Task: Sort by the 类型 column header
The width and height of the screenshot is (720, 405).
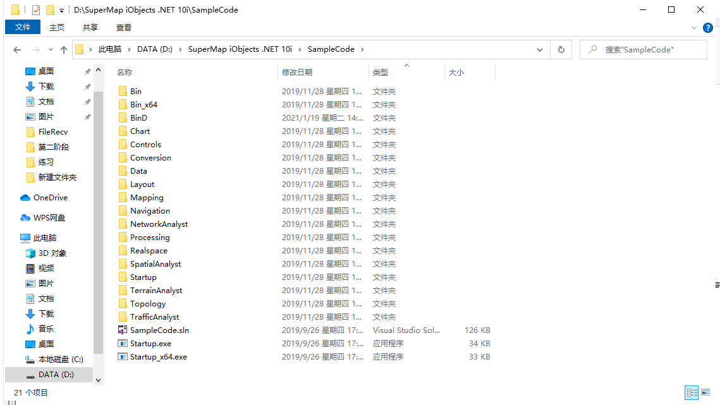Action: 380,73
